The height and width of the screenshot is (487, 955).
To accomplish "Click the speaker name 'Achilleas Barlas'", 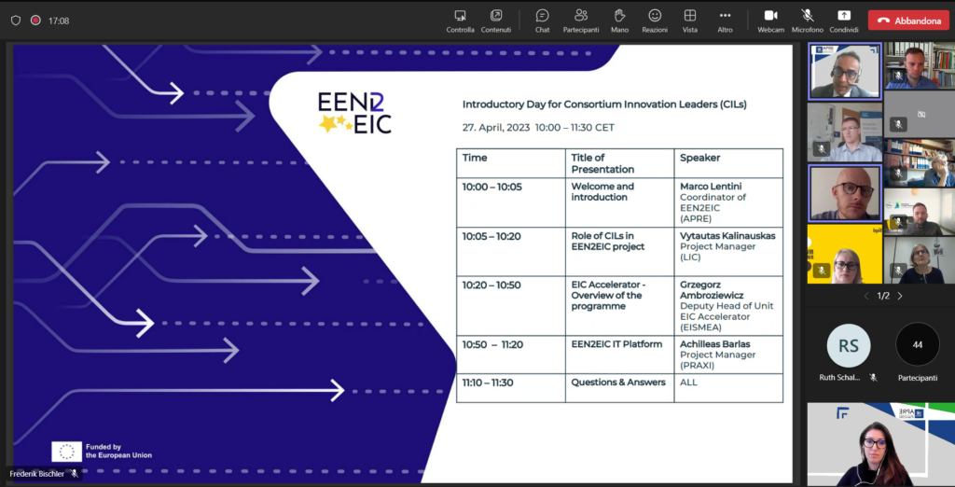I will pyautogui.click(x=715, y=343).
